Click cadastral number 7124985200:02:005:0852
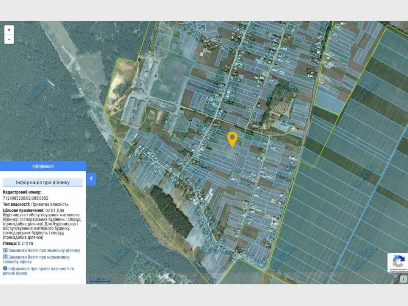Screen dimensions: 408x306 tap(25, 198)
